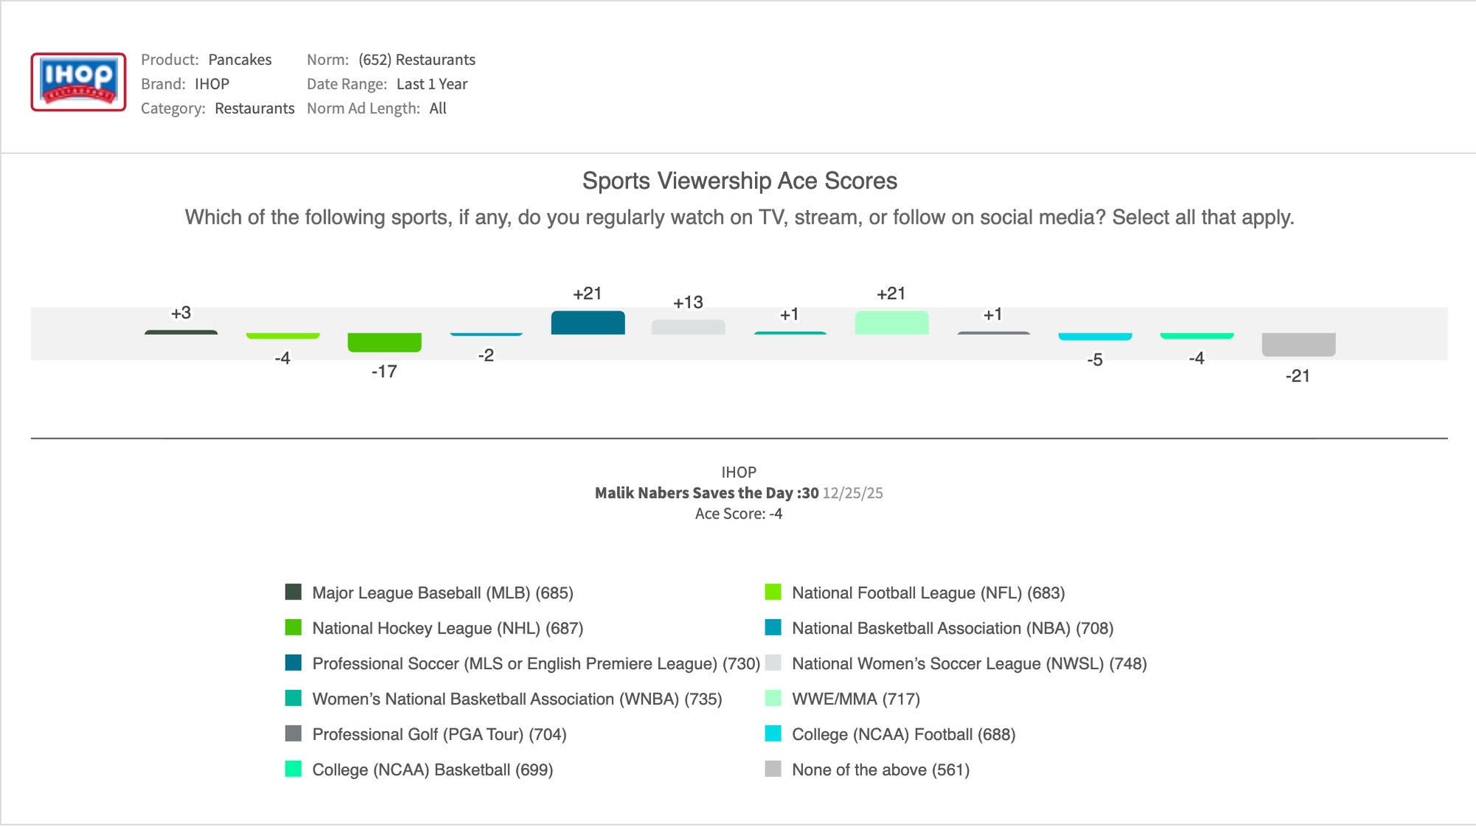Image resolution: width=1476 pixels, height=830 pixels.
Task: Click the light green WWE/MMA bar
Action: tap(892, 323)
